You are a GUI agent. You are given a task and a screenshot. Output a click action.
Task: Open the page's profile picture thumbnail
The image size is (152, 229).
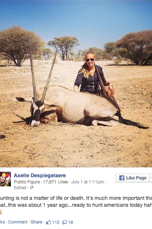pyautogui.click(x=5, y=179)
